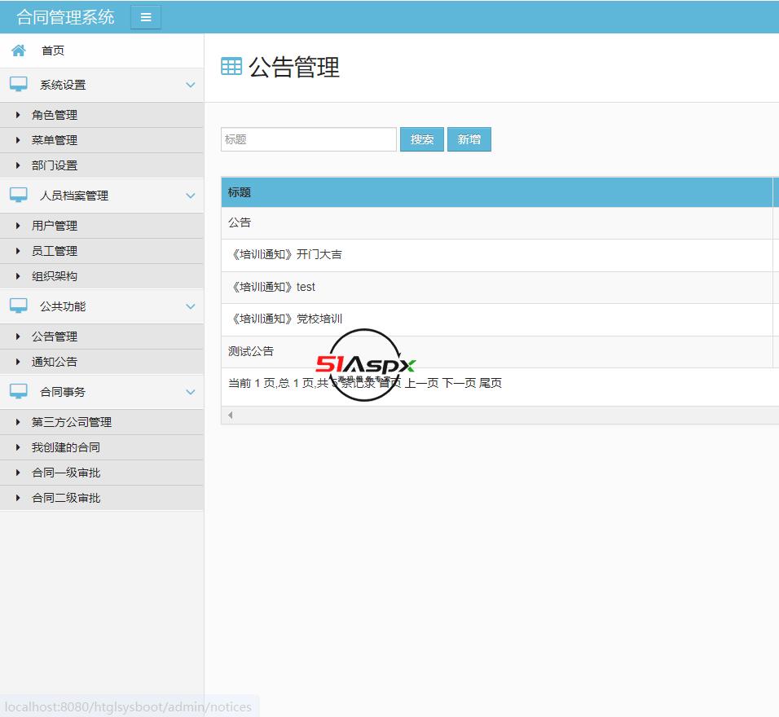Screen dimensions: 779x717
Task: Click the monitor icon beside 人员档案管理
Action: click(x=19, y=196)
